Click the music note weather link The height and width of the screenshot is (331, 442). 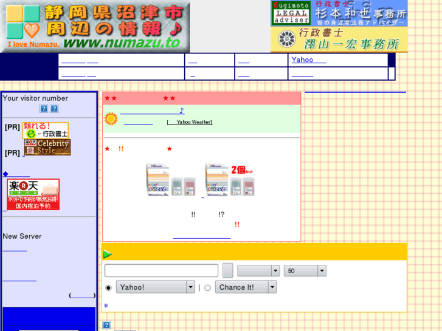pos(153,111)
